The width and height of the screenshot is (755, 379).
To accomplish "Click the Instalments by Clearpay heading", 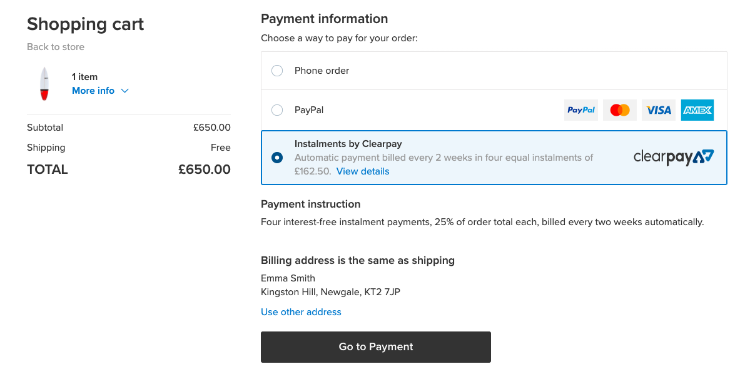I will [x=348, y=143].
